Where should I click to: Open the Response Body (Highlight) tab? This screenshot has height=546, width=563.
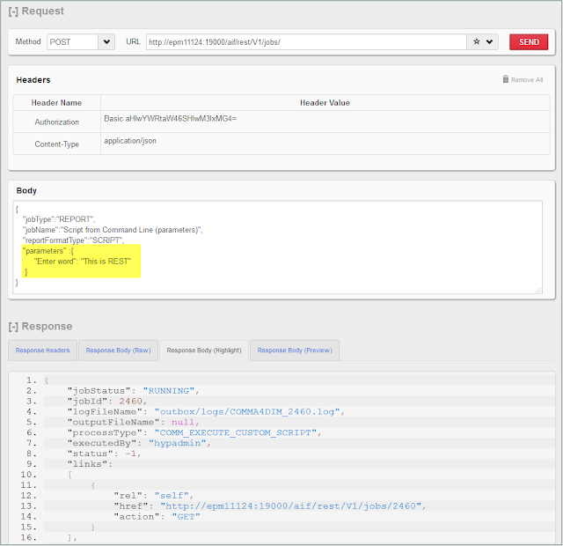[204, 350]
